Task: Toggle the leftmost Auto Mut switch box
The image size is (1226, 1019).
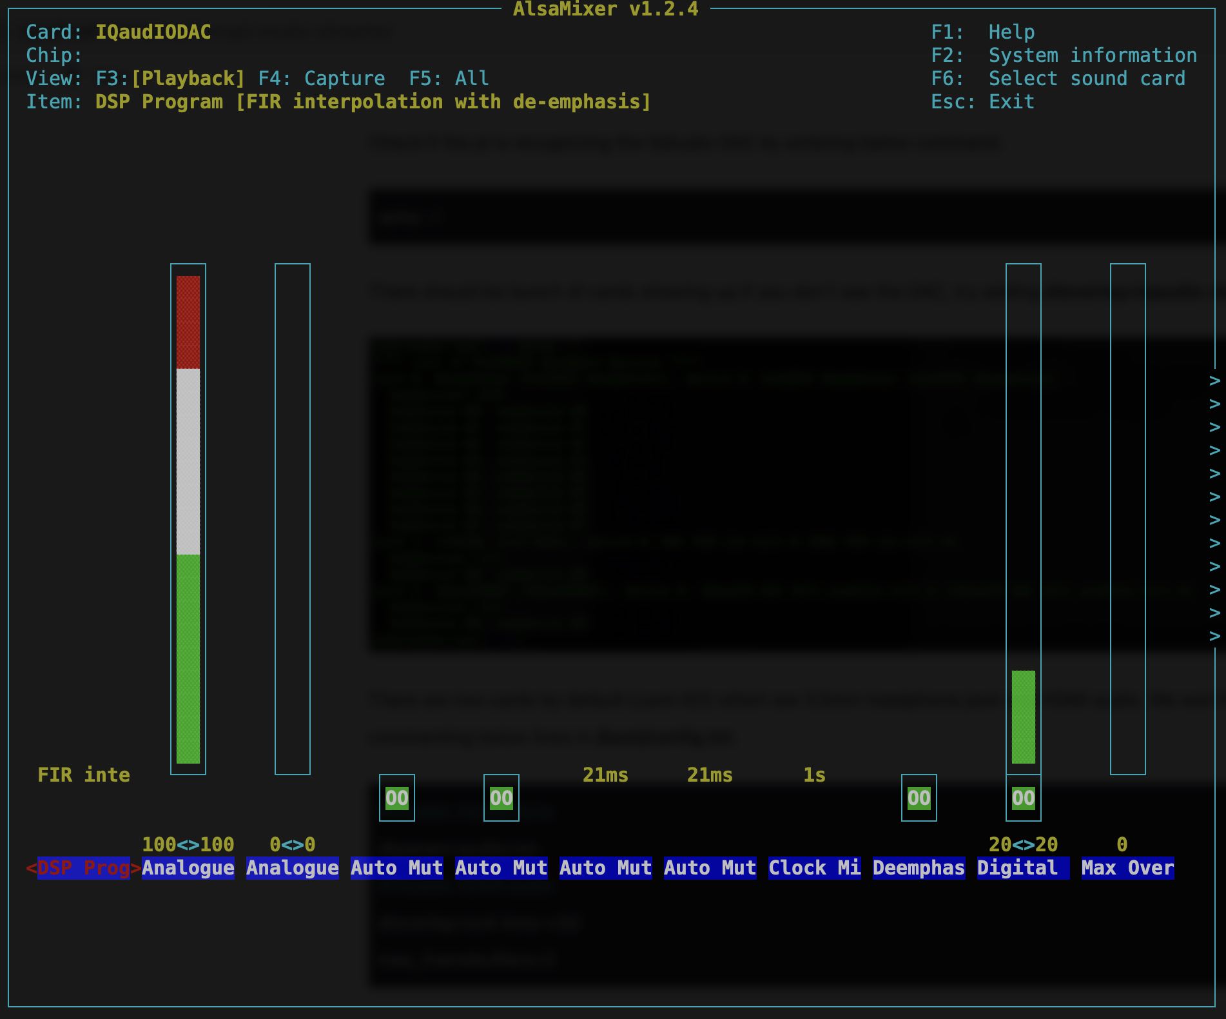Action: tap(396, 798)
